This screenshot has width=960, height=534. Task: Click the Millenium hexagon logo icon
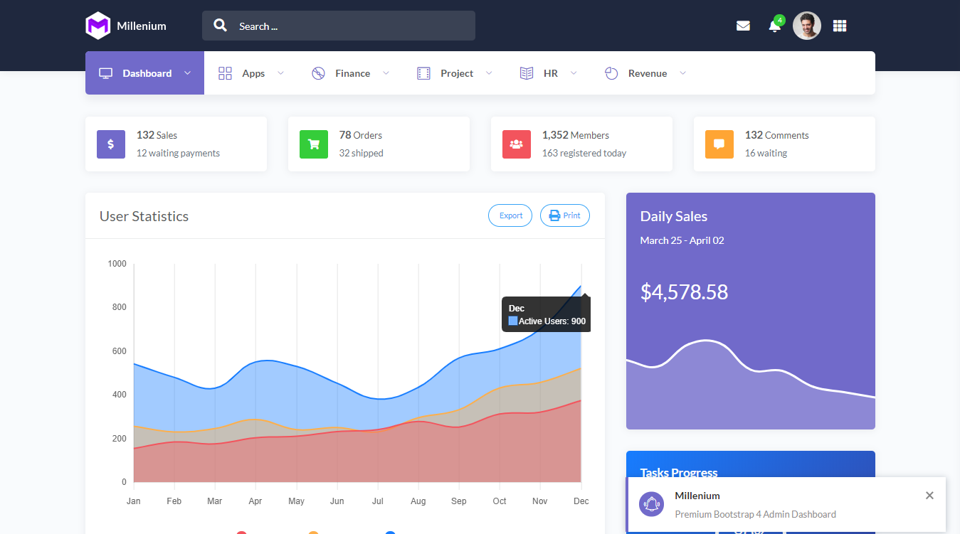point(97,26)
